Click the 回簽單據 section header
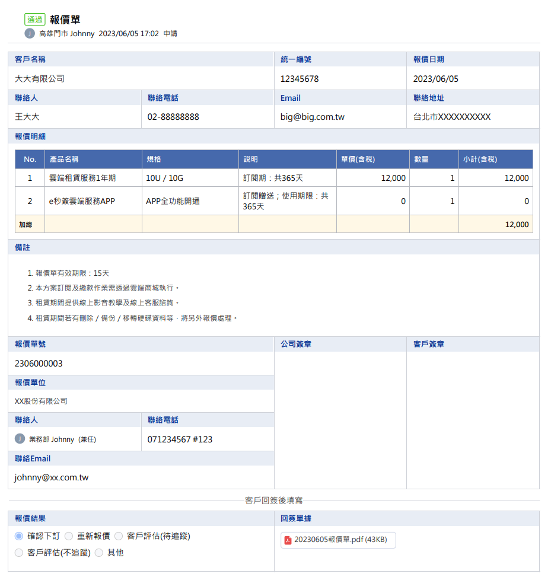This screenshot has height=580, width=551. [296, 518]
